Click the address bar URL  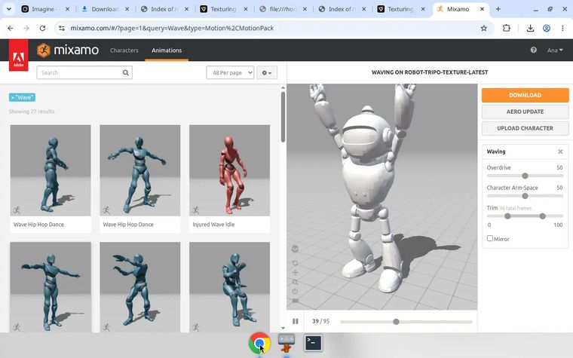click(172, 28)
